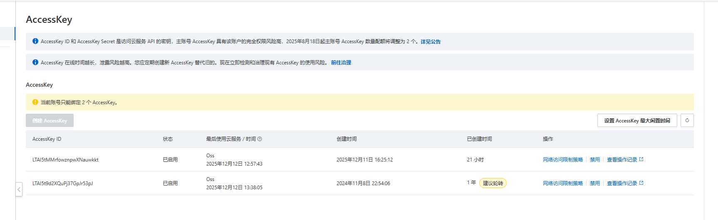The height and width of the screenshot is (220, 718).
Task: Open 网络访问限制策略 for key LTAI5tMMrfowznpwXNauwkkt
Action: point(562,160)
